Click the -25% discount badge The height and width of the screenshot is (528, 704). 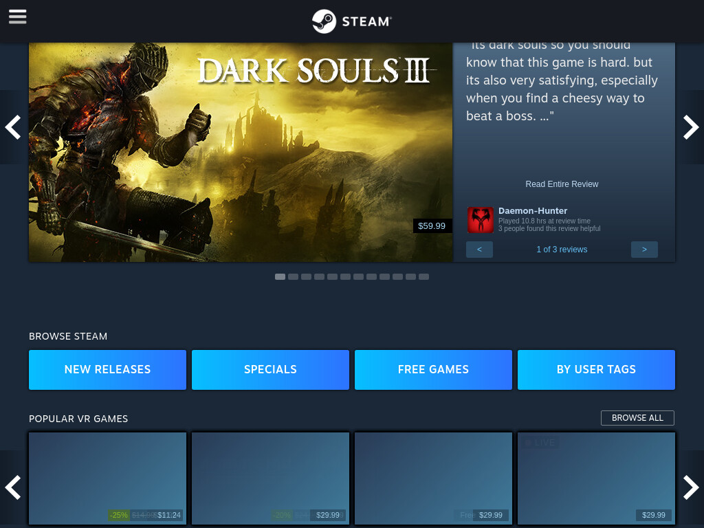(x=119, y=515)
